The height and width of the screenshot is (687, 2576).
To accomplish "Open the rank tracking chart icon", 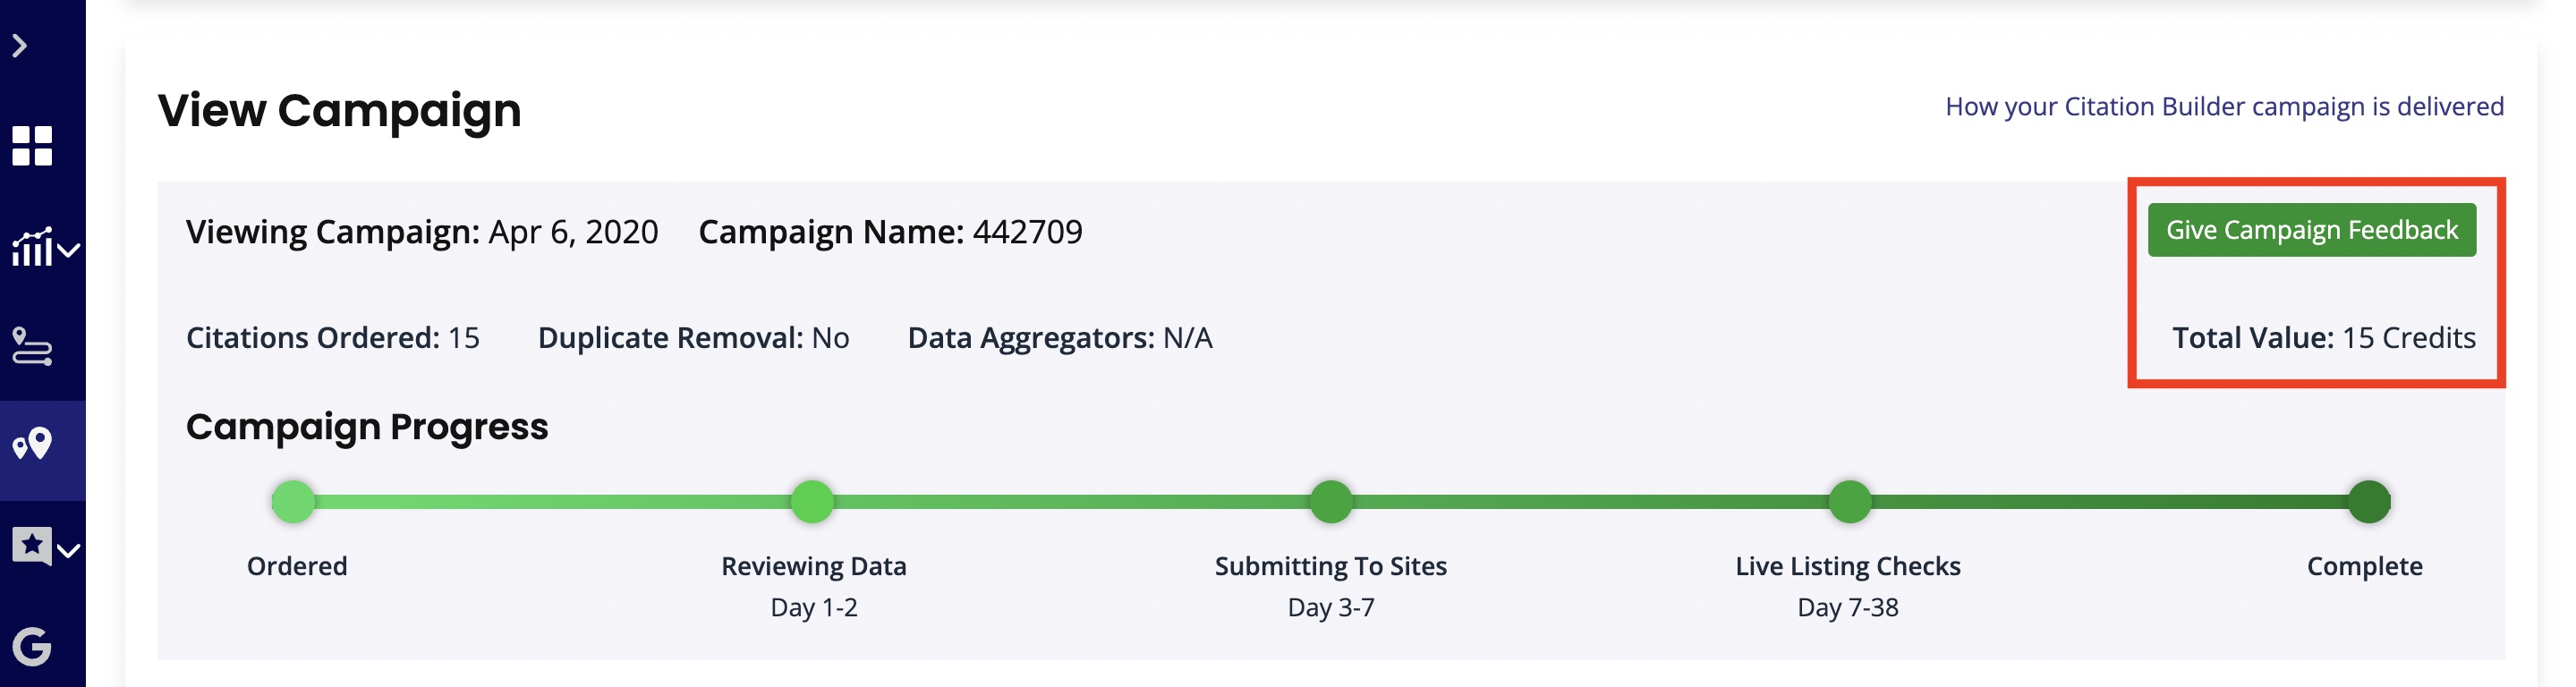I will pyautogui.click(x=31, y=247).
